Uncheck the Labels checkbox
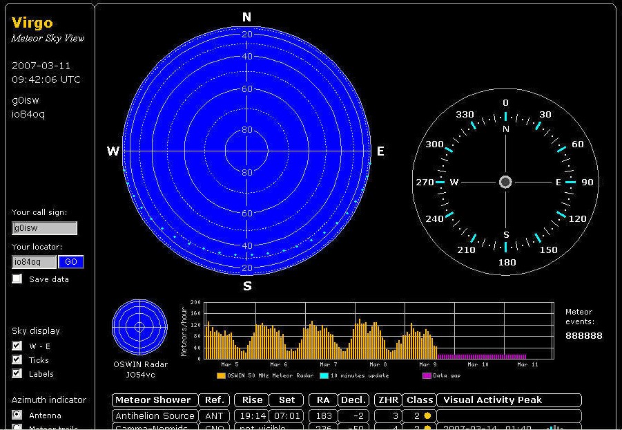 [17, 373]
